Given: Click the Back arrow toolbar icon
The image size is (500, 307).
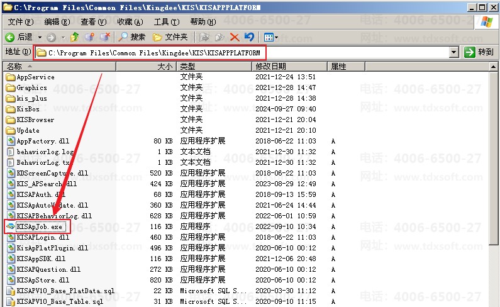Looking at the screenshot, I should 10,37.
